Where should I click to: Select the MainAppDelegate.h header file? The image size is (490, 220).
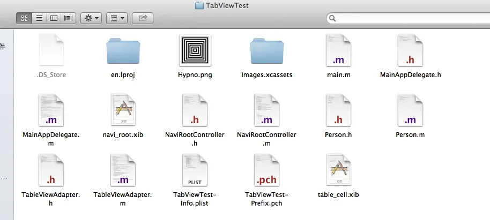coord(410,51)
